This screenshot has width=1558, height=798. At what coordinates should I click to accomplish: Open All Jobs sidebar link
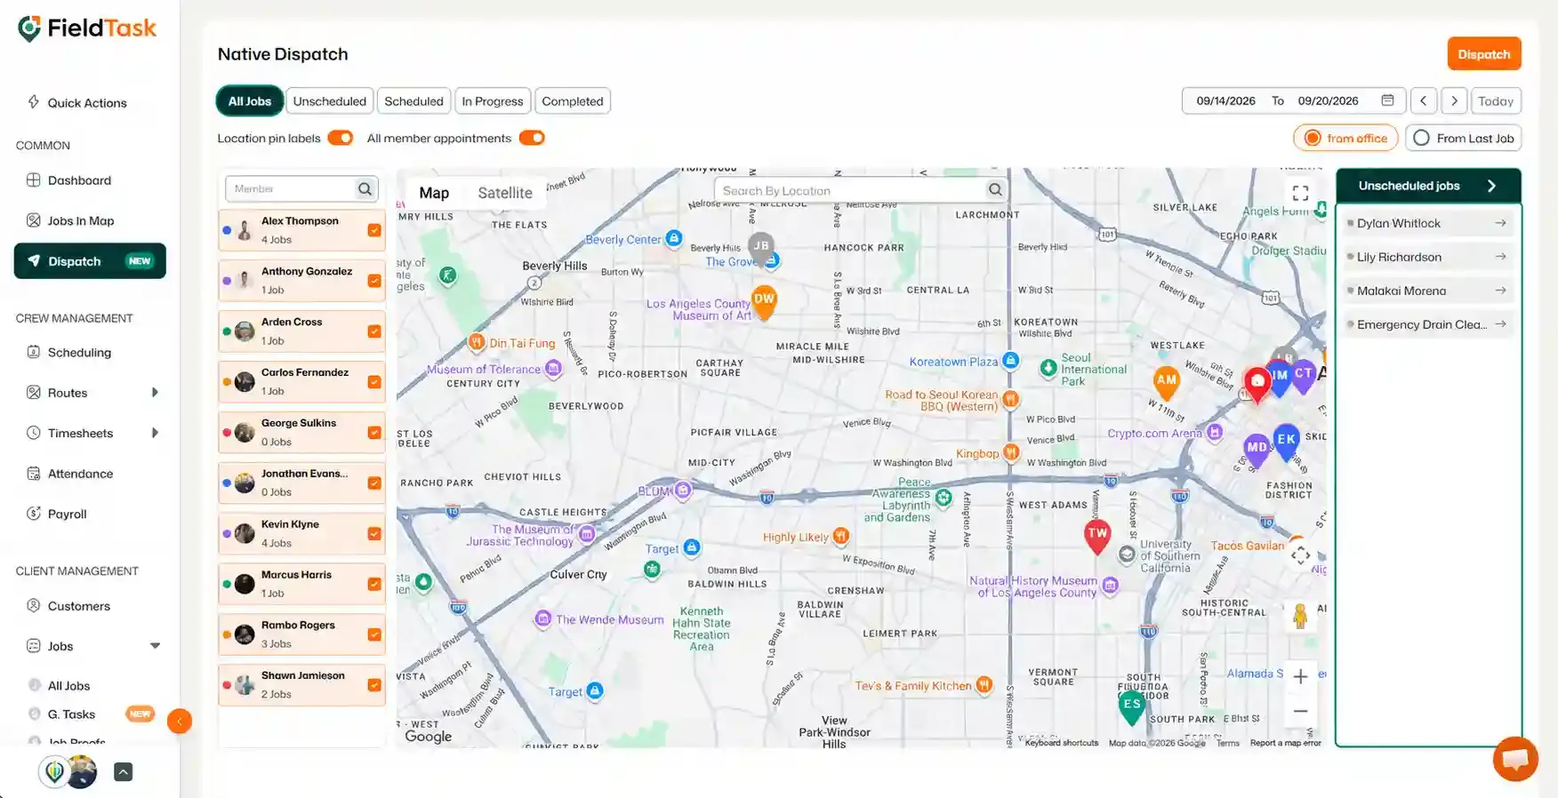pyautogui.click(x=68, y=685)
